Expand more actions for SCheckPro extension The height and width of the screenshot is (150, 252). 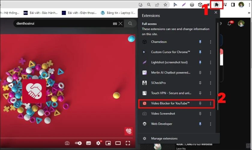(211, 83)
